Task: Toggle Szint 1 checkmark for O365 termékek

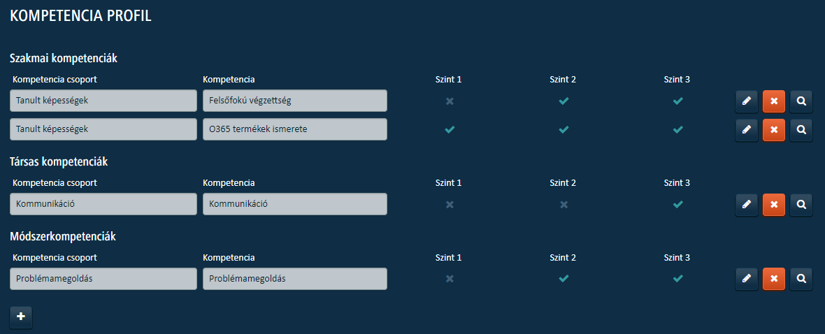Action: pos(450,129)
